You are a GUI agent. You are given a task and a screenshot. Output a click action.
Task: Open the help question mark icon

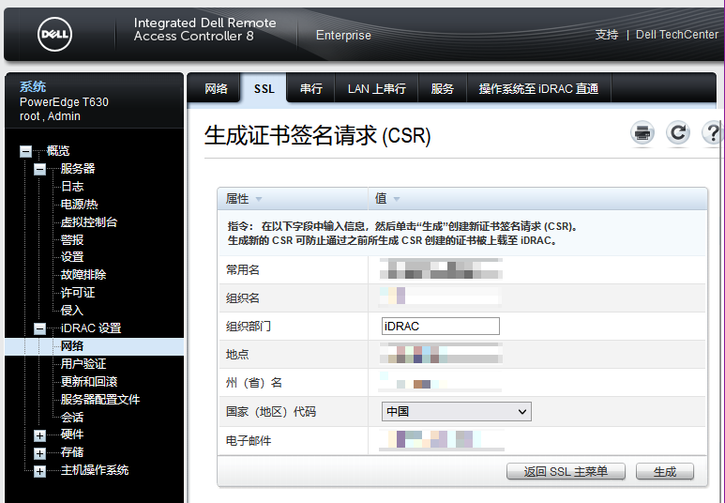[713, 133]
